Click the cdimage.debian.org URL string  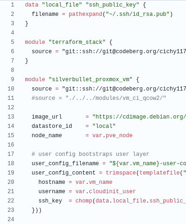[x=139, y=117]
